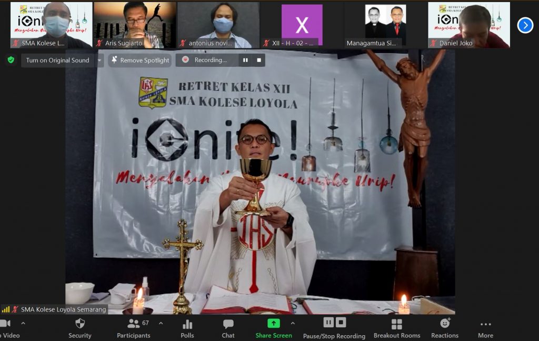Open the More options menu
539x341 pixels.
pos(485,328)
